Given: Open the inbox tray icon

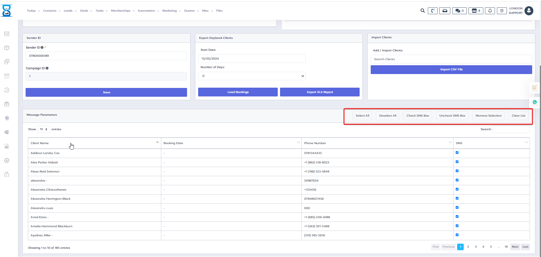Looking at the screenshot, I should (x=445, y=11).
